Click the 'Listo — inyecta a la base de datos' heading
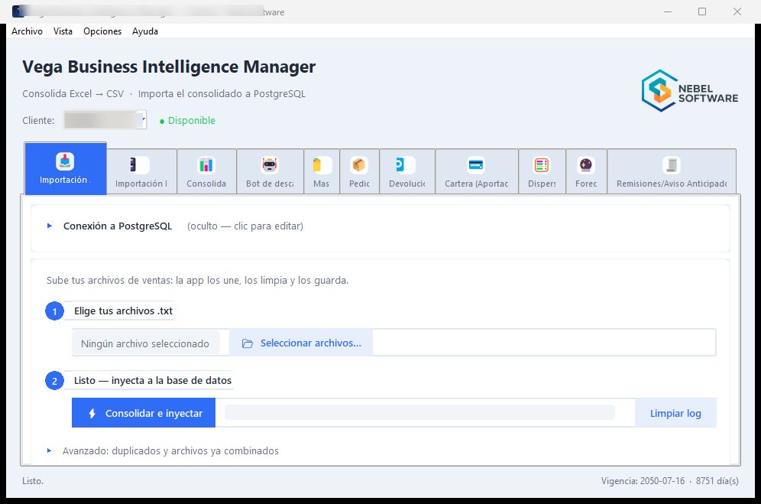The image size is (761, 504). pos(152,381)
